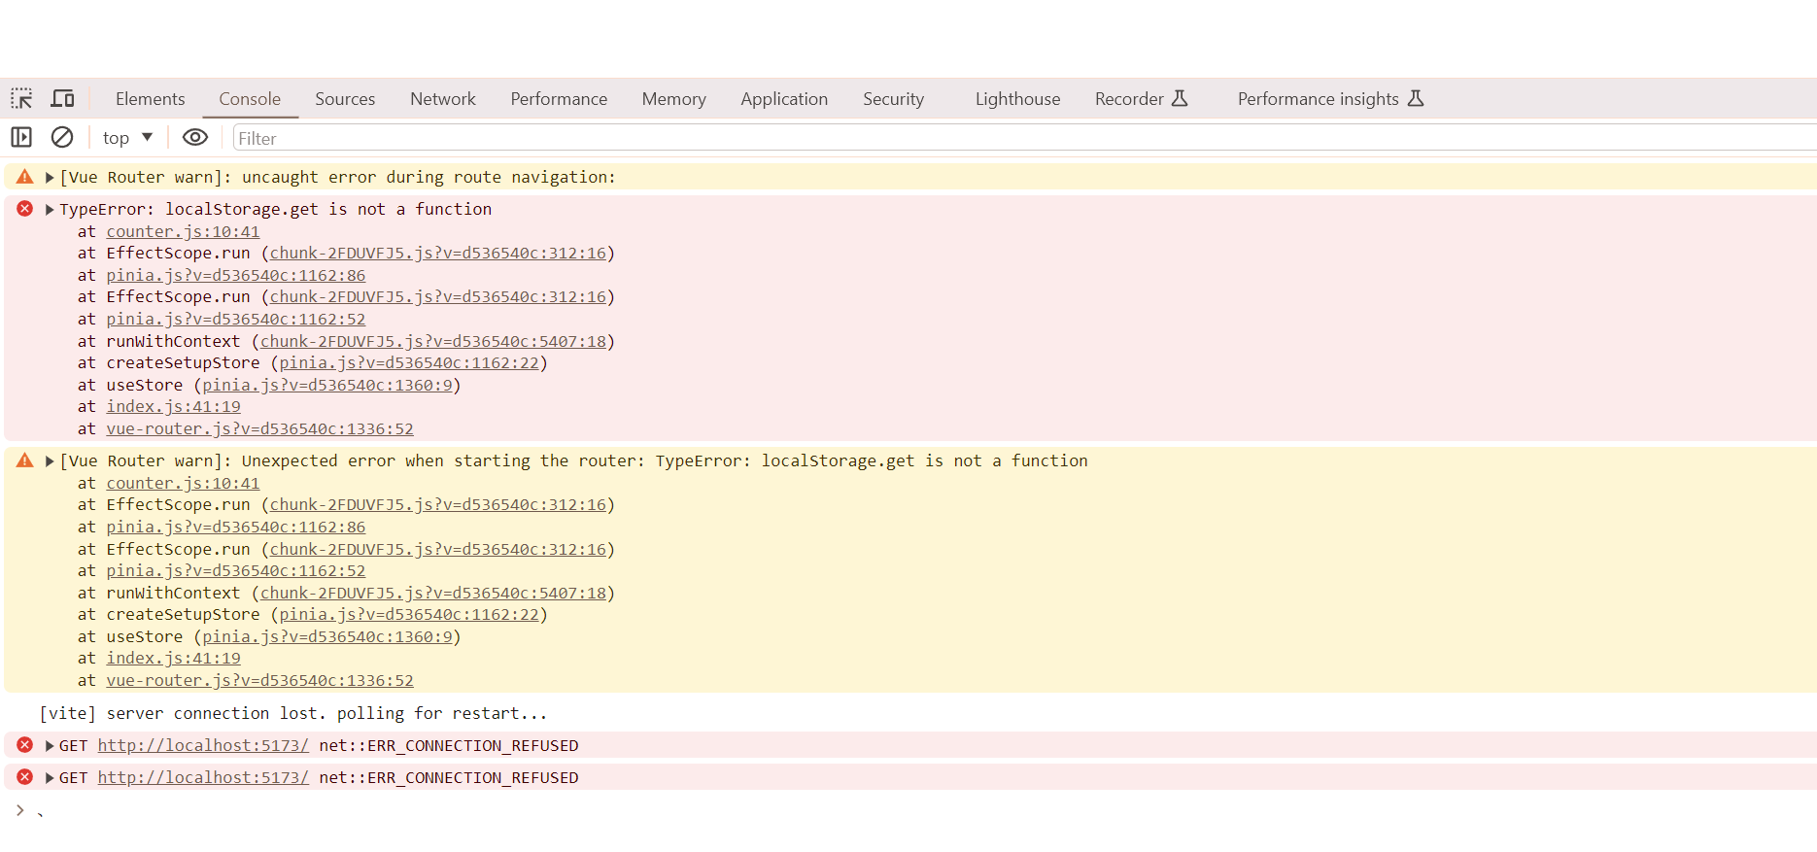Open counter.js:10:41 link in the router warning stack
Image resolution: width=1817 pixels, height=852 pixels.
pos(183,483)
